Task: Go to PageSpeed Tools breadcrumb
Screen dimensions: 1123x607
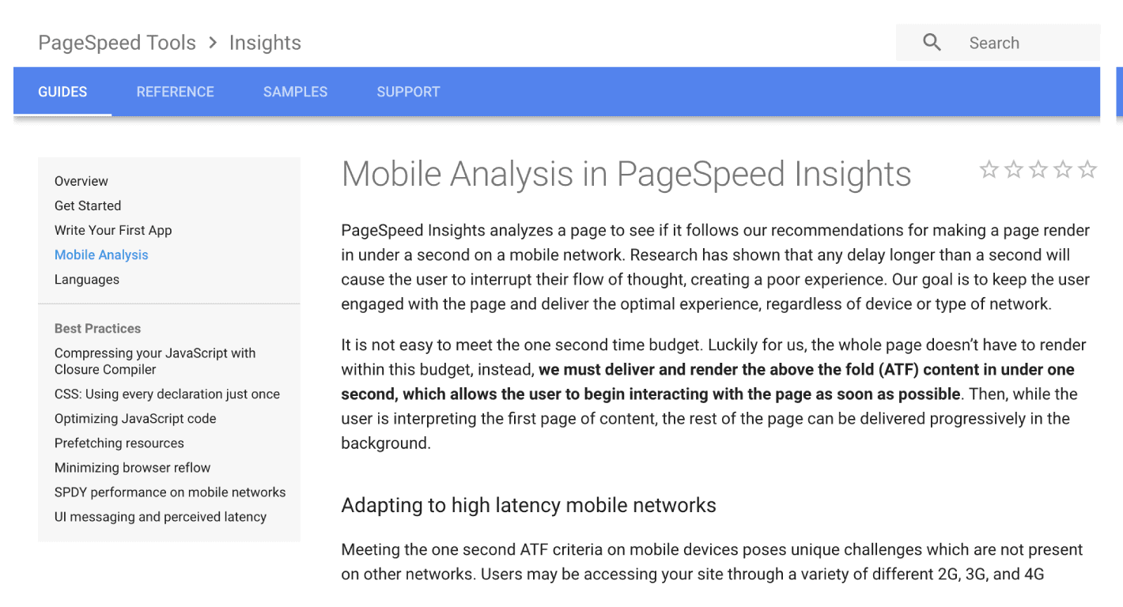Action: click(117, 43)
